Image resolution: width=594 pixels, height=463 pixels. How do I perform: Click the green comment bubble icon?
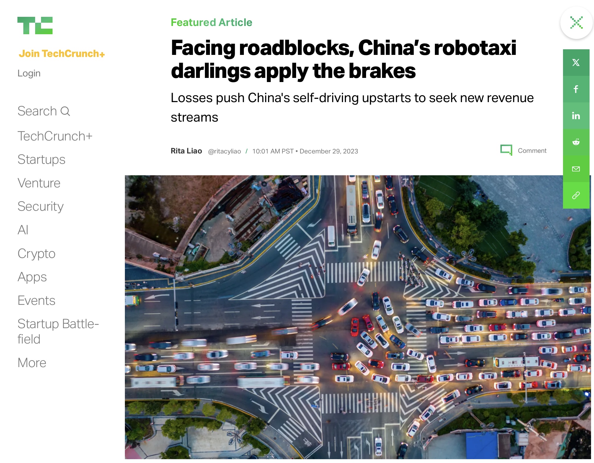(506, 150)
